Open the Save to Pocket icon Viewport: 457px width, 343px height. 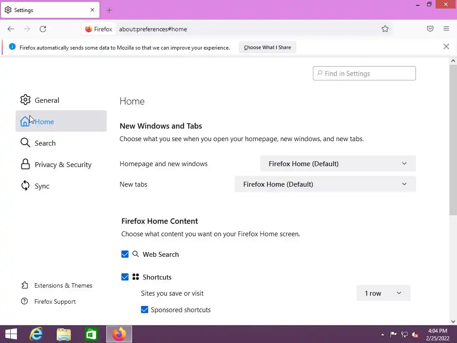430,29
